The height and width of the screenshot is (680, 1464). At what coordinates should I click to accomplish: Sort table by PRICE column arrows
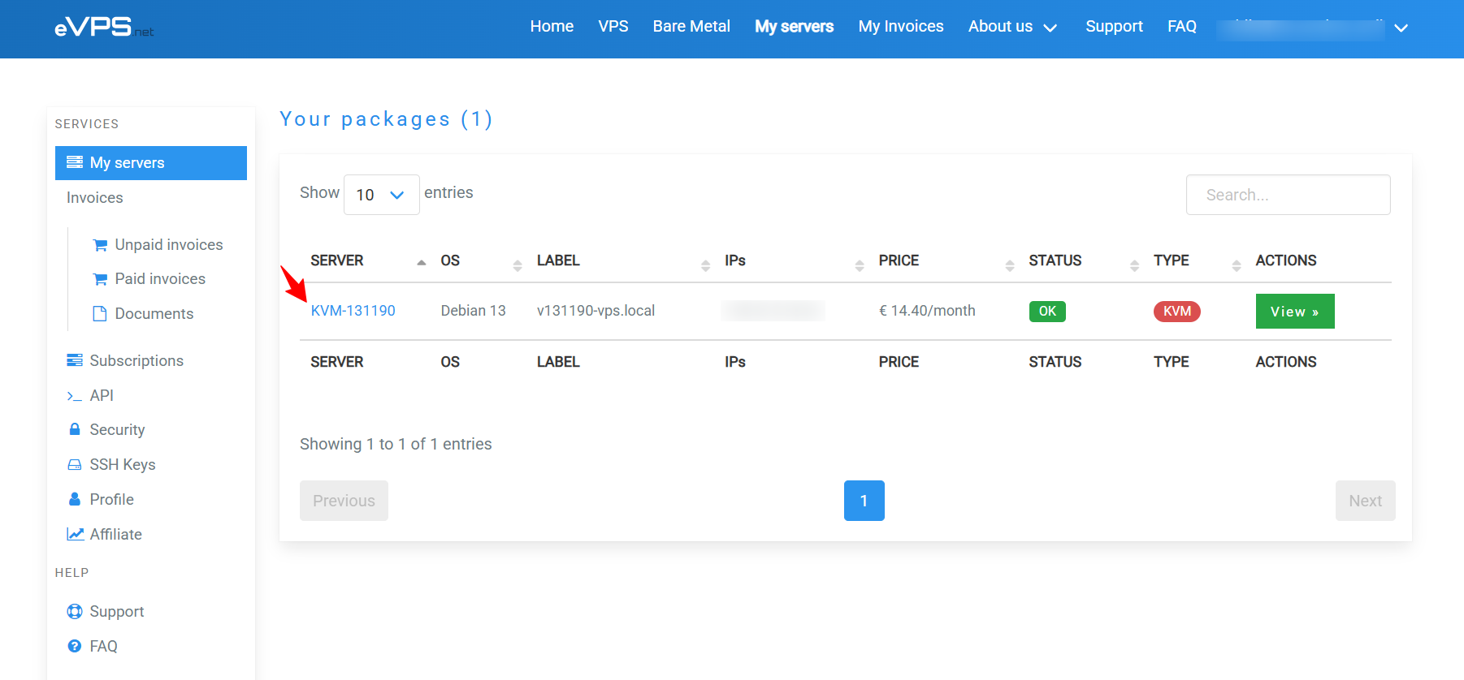pyautogui.click(x=1010, y=265)
